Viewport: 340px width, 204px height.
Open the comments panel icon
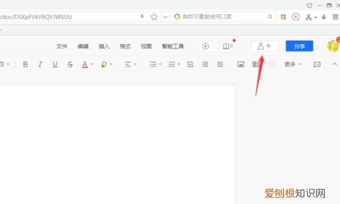(x=317, y=65)
